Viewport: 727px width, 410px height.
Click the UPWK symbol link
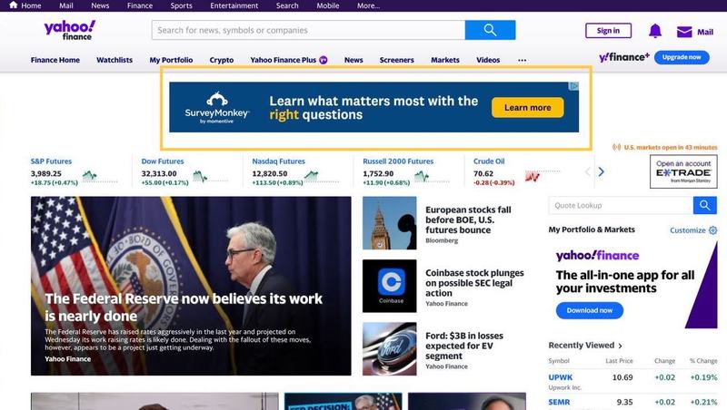pyautogui.click(x=560, y=377)
